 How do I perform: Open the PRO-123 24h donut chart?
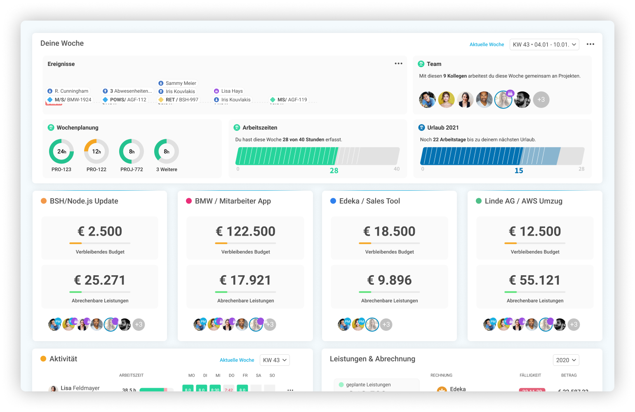[61, 152]
